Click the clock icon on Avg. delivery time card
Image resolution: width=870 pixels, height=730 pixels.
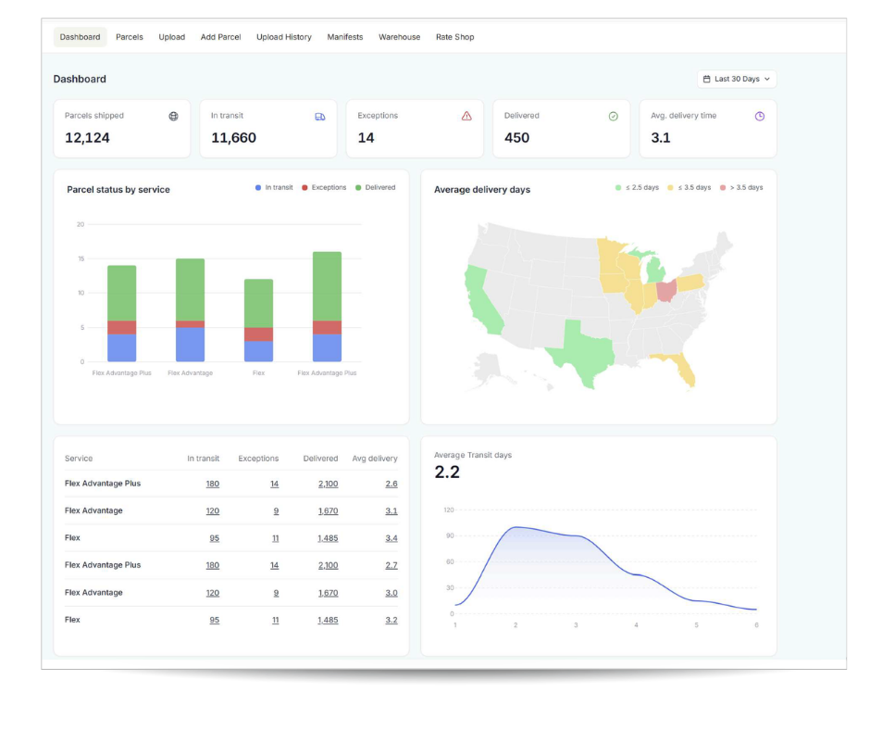coord(760,116)
